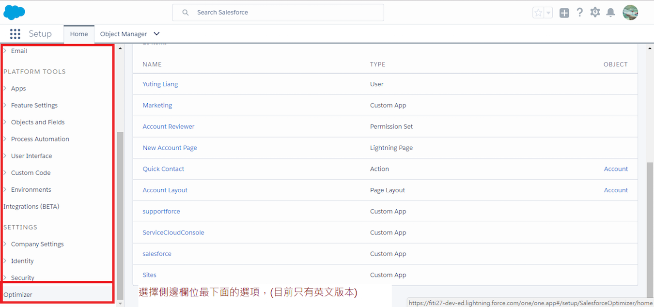
Task: Open the supportforce custom app link
Action: coord(161,212)
